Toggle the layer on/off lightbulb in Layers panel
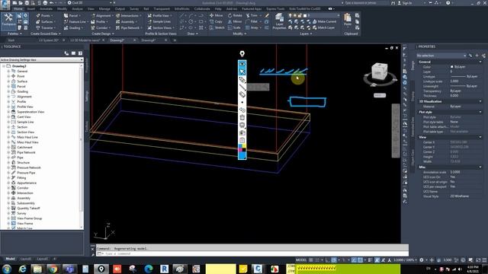The height and width of the screenshot is (274, 488). pyautogui.click(x=290, y=15)
